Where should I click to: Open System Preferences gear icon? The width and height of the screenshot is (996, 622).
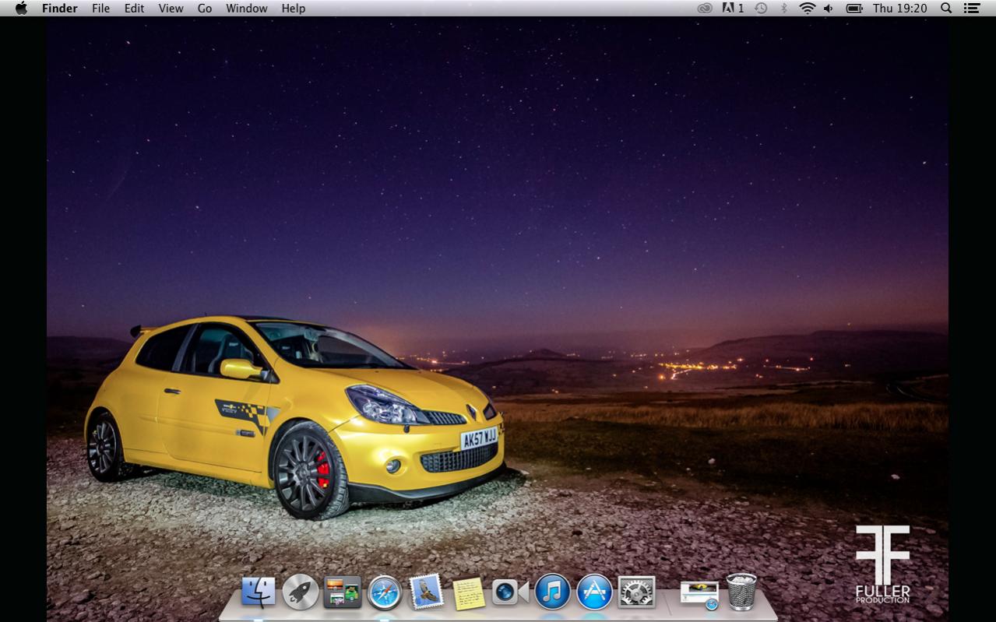coord(636,592)
